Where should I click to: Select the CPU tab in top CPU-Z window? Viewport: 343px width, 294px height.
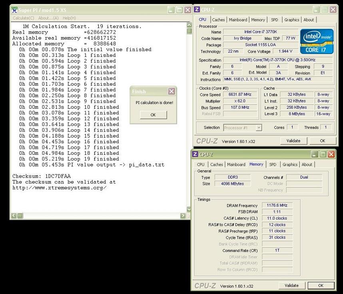[x=202, y=20]
